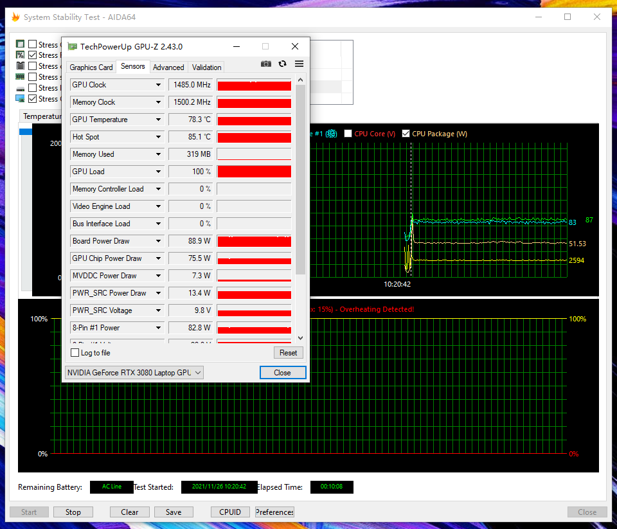
Task: Click the black chip icon in AIDA64 stress list
Action: click(x=20, y=66)
